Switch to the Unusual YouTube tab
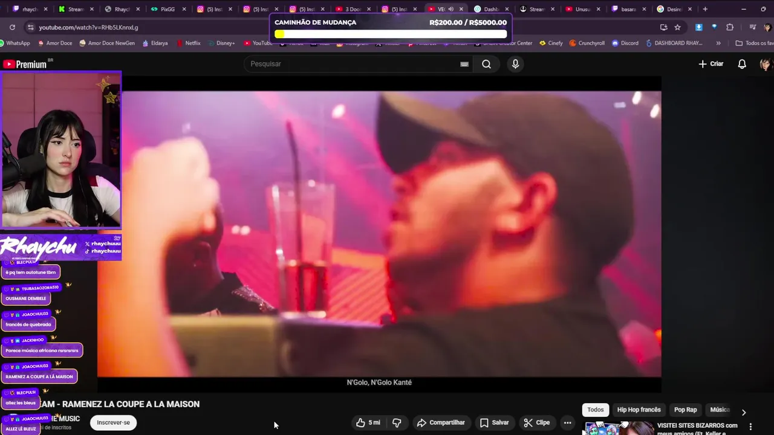The width and height of the screenshot is (774, 435). (582, 9)
